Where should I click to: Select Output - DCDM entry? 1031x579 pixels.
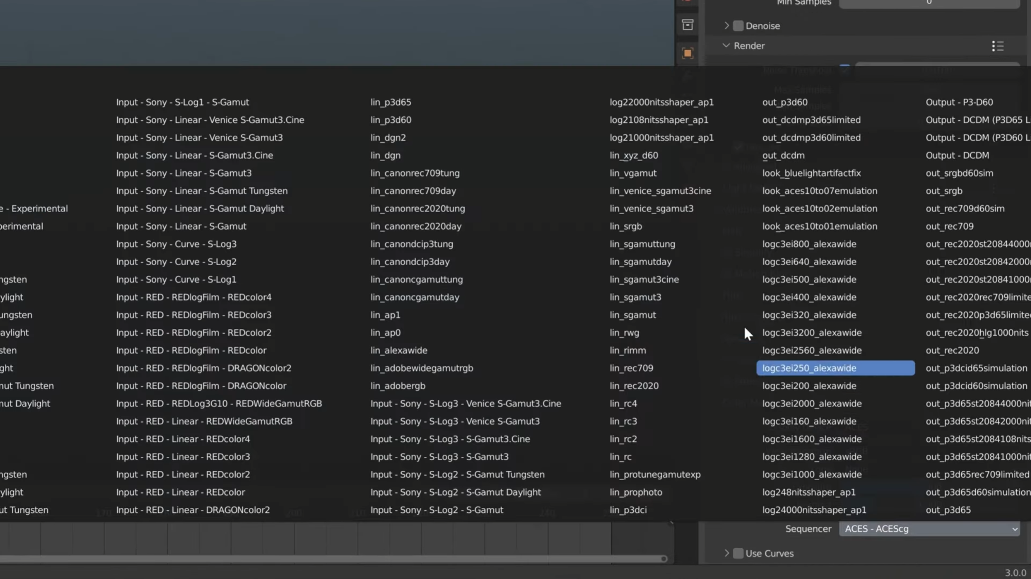pos(957,155)
